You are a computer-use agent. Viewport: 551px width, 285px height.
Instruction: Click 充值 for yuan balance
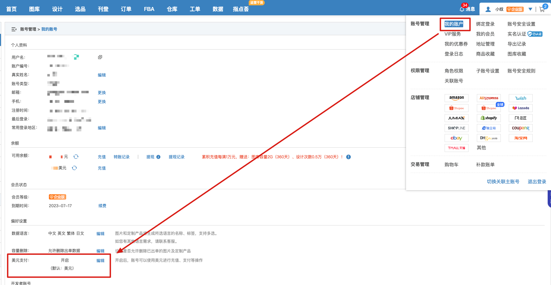(x=102, y=157)
